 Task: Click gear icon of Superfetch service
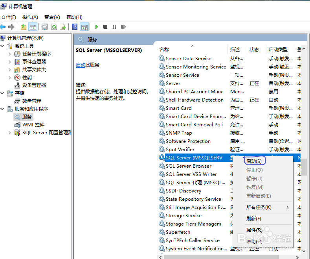pyautogui.click(x=162, y=232)
